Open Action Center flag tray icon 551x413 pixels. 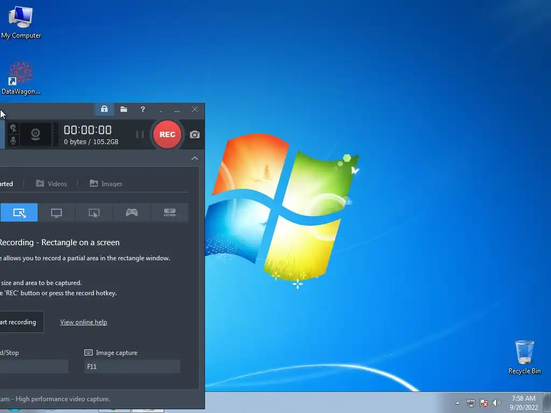pos(484,403)
